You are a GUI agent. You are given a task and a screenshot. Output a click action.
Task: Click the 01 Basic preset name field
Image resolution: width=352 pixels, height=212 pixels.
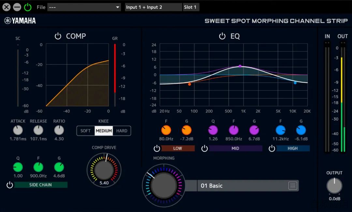[242, 186]
